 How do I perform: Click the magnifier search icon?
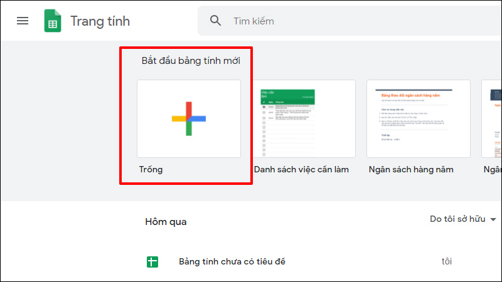click(215, 21)
